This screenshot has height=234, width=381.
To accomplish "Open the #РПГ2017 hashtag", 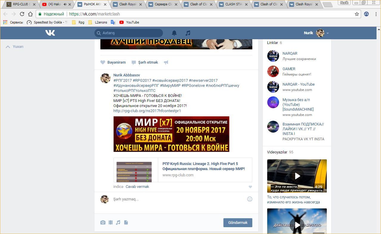I will pyautogui.click(x=122, y=81).
